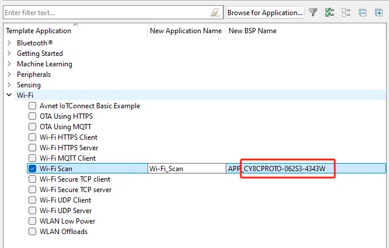Open Browse for Application button
389x248 pixels.
[265, 12]
